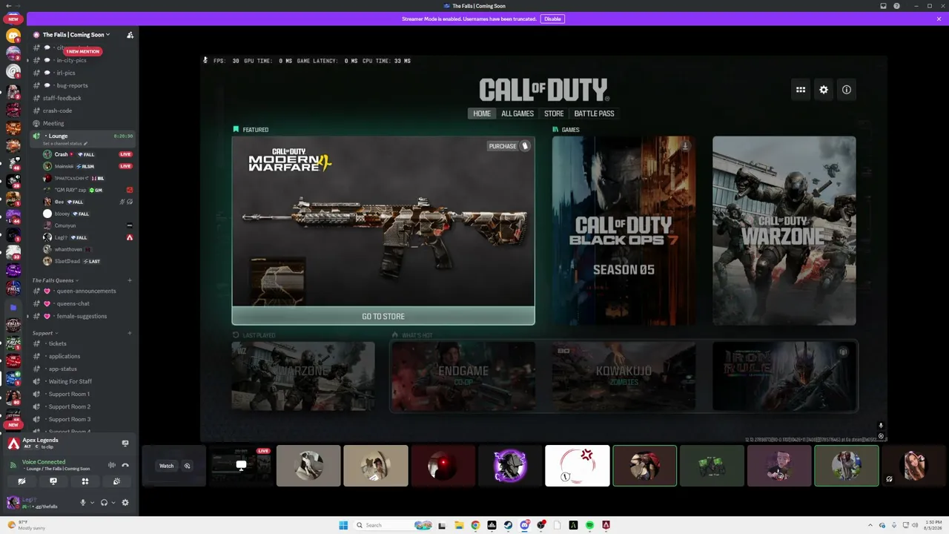Disable Streamer Mode in the banner
The image size is (949, 534).
pyautogui.click(x=552, y=19)
